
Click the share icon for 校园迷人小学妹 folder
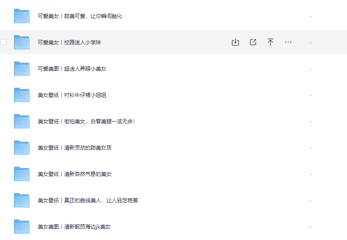[253, 42]
